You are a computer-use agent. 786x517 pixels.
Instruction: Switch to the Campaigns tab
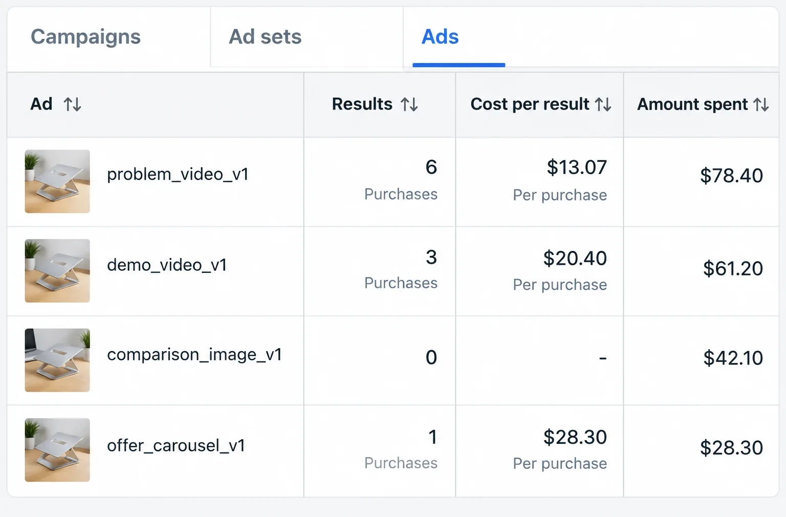click(x=85, y=37)
